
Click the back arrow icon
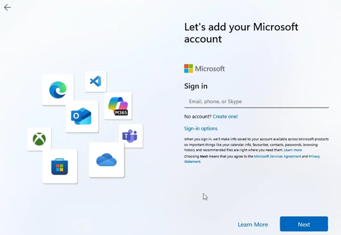click(x=7, y=8)
